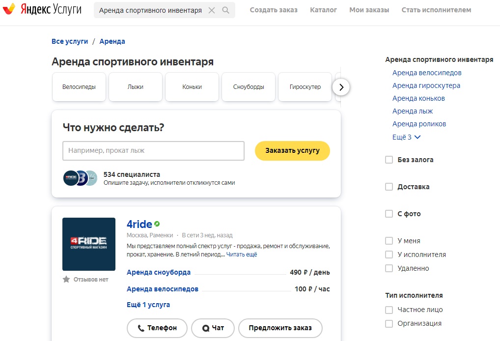500x341 pixels.
Task: Select the Гироскутер category chip
Action: 305,87
